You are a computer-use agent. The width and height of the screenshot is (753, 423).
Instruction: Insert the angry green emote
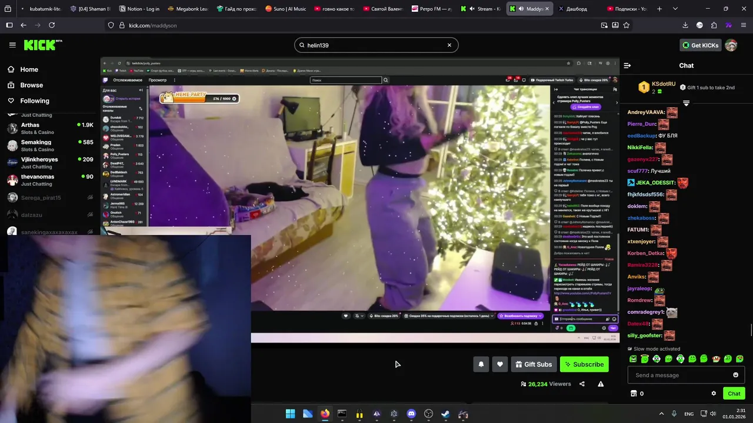pos(633,358)
